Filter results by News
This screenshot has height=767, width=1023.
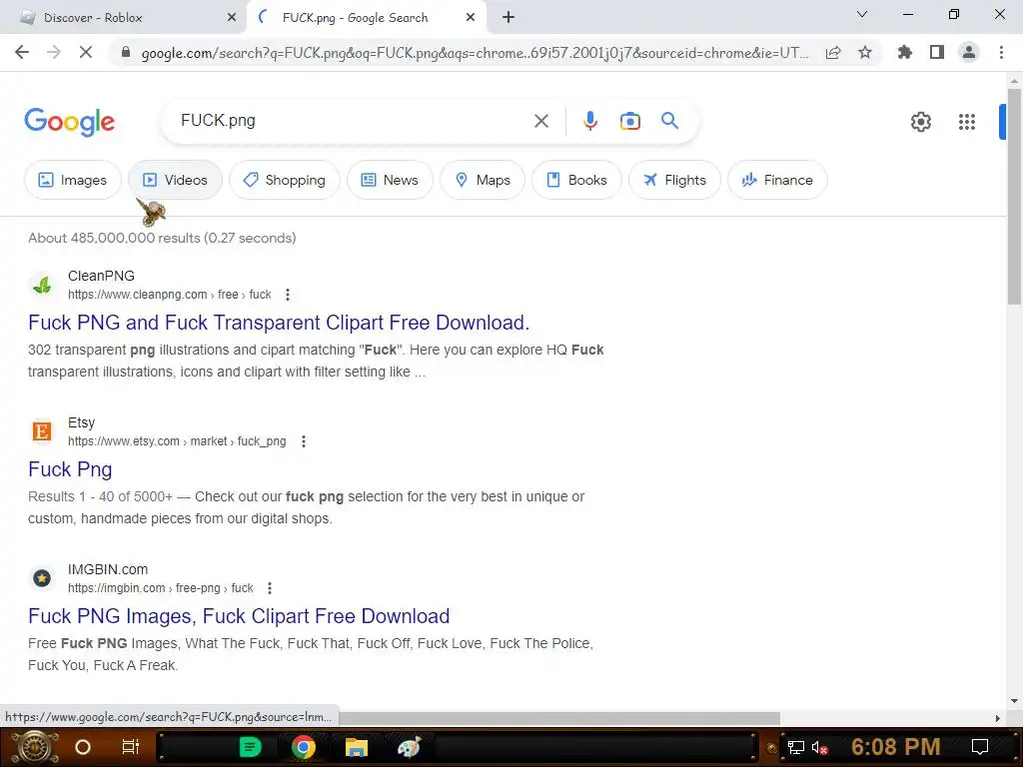pyautogui.click(x=391, y=180)
